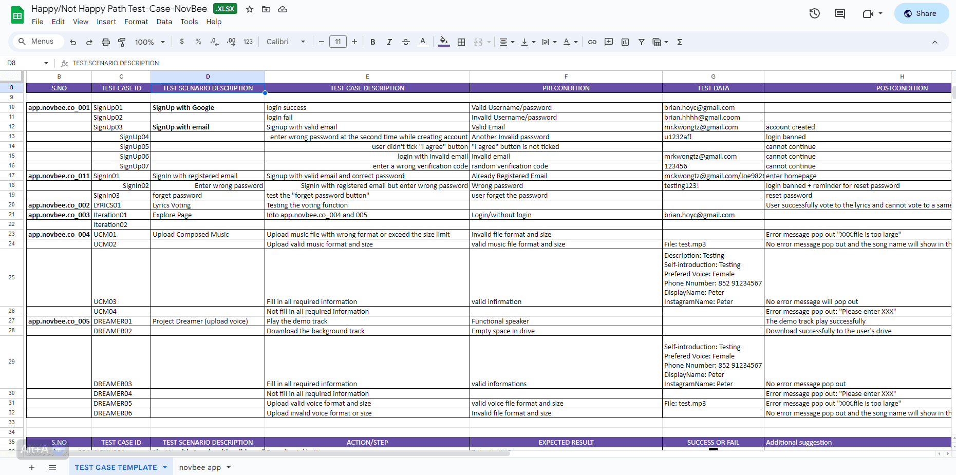Screen dimensions: 956x475
Task: Click the formula bar content
Action: click(x=116, y=63)
